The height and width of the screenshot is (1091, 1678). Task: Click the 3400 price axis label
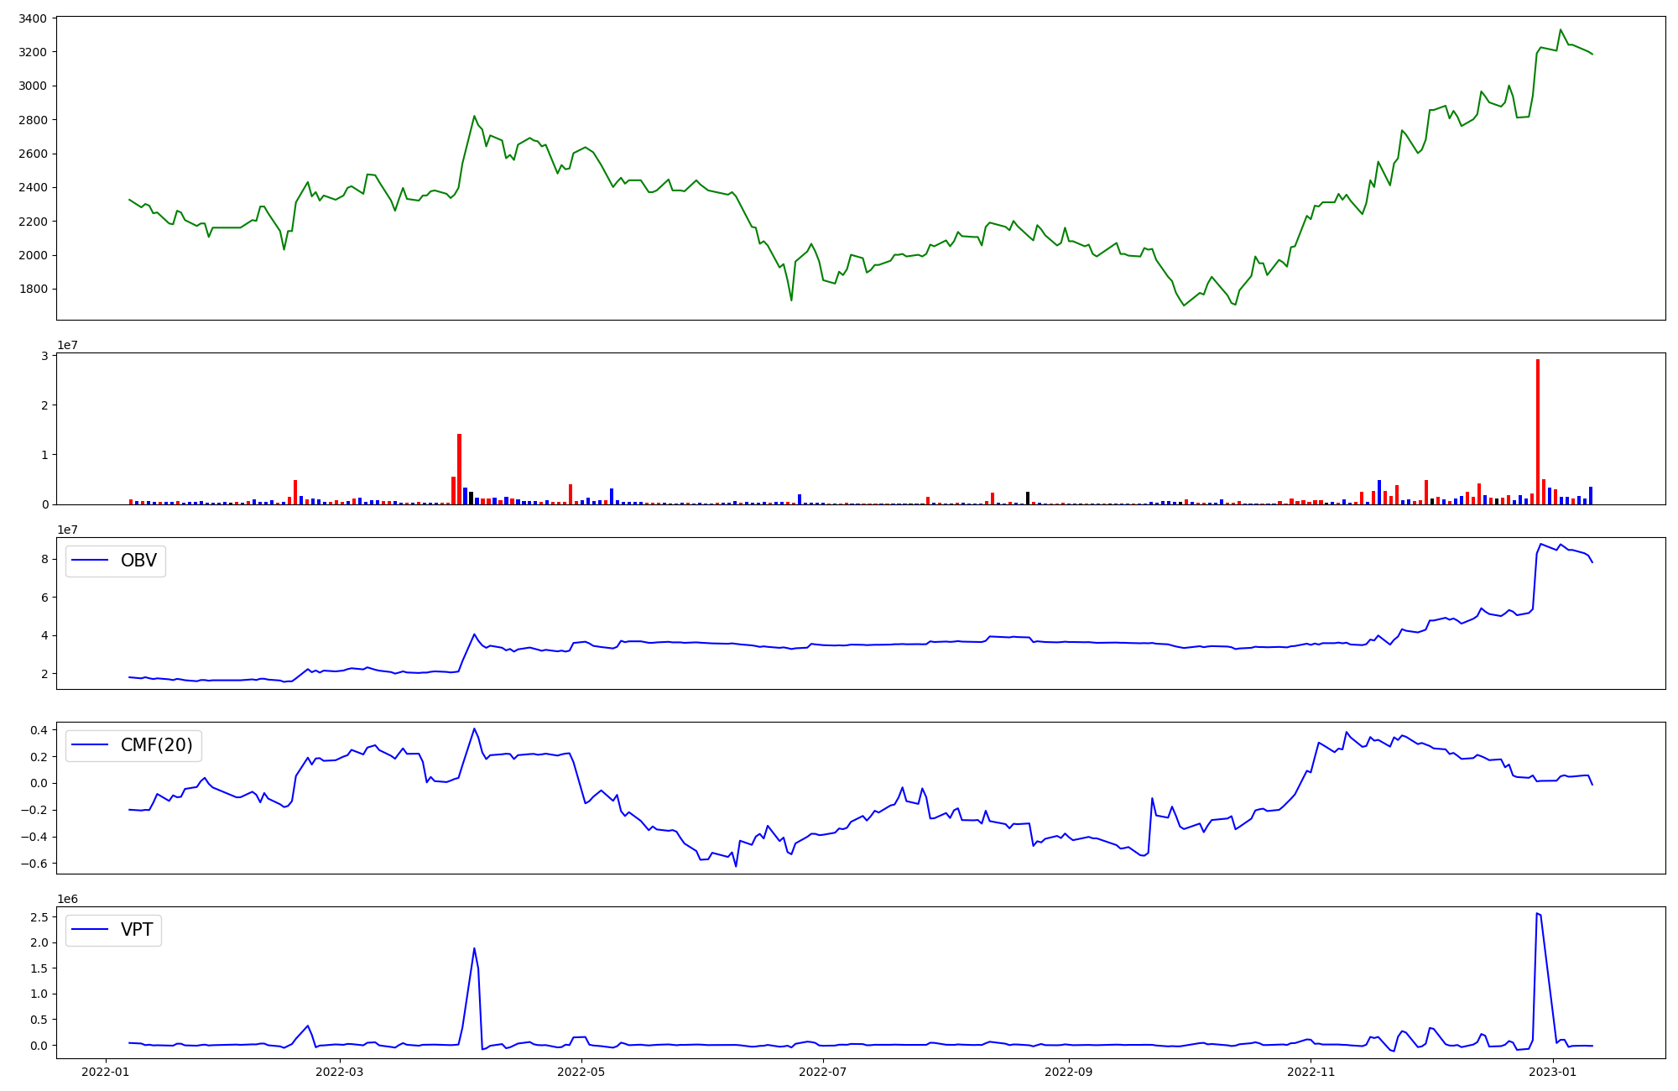click(x=34, y=18)
